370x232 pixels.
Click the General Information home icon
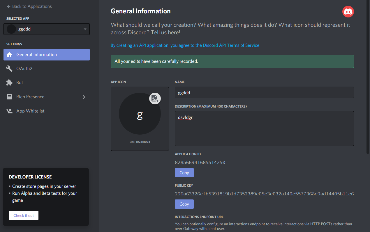tap(10, 55)
